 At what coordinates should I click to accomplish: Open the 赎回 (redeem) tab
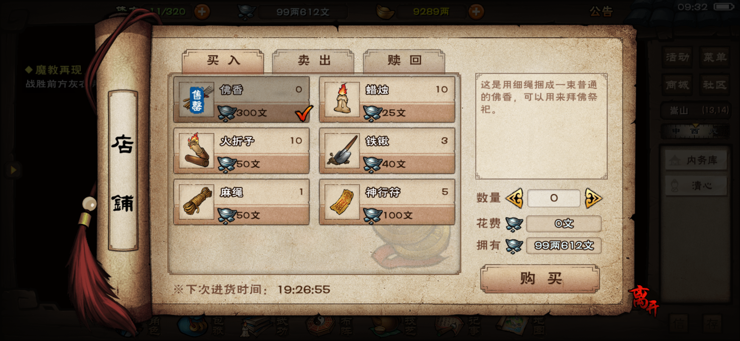click(404, 60)
